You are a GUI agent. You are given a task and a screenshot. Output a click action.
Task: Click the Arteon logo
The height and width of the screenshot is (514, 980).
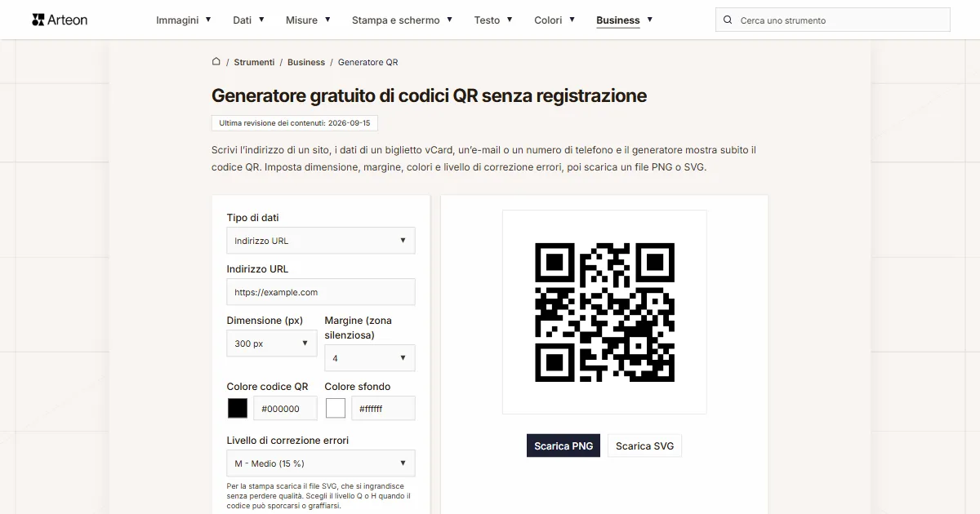pyautogui.click(x=60, y=20)
